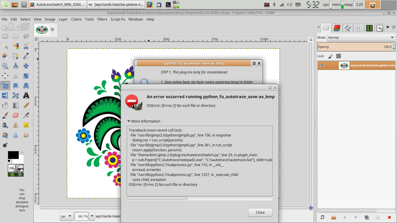
Task: Duplicate the current layer
Action: 366,217
